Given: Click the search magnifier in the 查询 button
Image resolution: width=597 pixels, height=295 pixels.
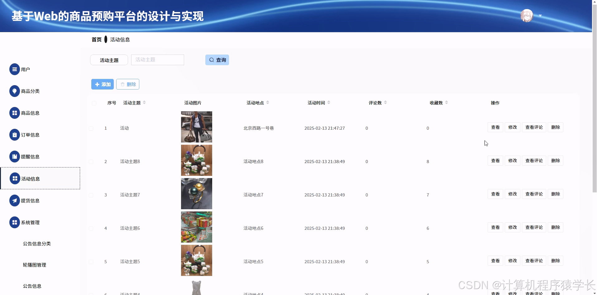Looking at the screenshot, I should coord(212,60).
